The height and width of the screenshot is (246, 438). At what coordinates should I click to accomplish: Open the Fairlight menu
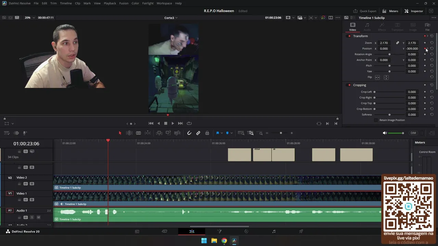click(x=148, y=3)
